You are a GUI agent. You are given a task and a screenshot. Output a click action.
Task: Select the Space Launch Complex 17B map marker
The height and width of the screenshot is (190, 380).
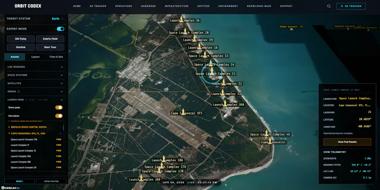point(159,170)
